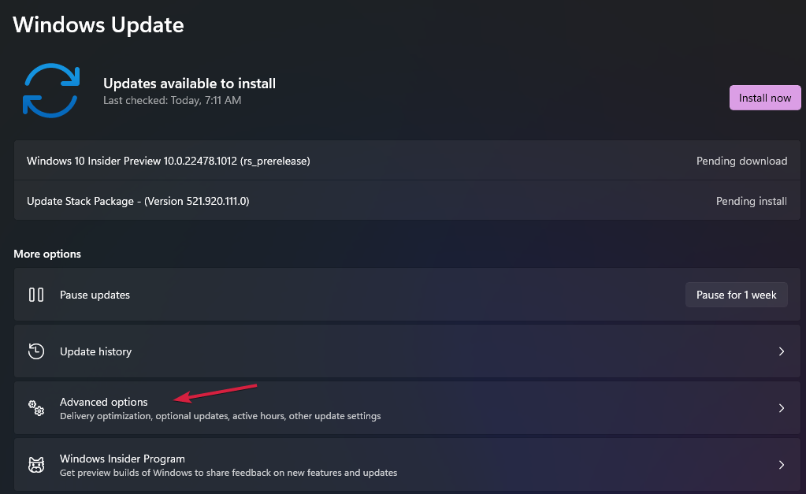Click the Pause updates label text
This screenshot has height=494, width=806.
pyautogui.click(x=95, y=295)
